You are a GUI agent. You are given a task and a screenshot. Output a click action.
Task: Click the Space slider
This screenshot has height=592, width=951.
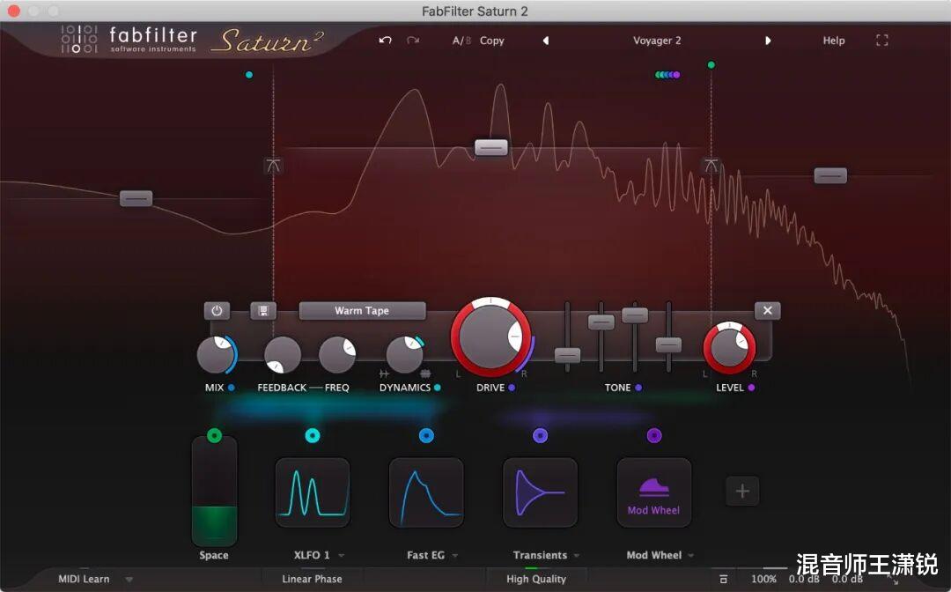pos(214,492)
